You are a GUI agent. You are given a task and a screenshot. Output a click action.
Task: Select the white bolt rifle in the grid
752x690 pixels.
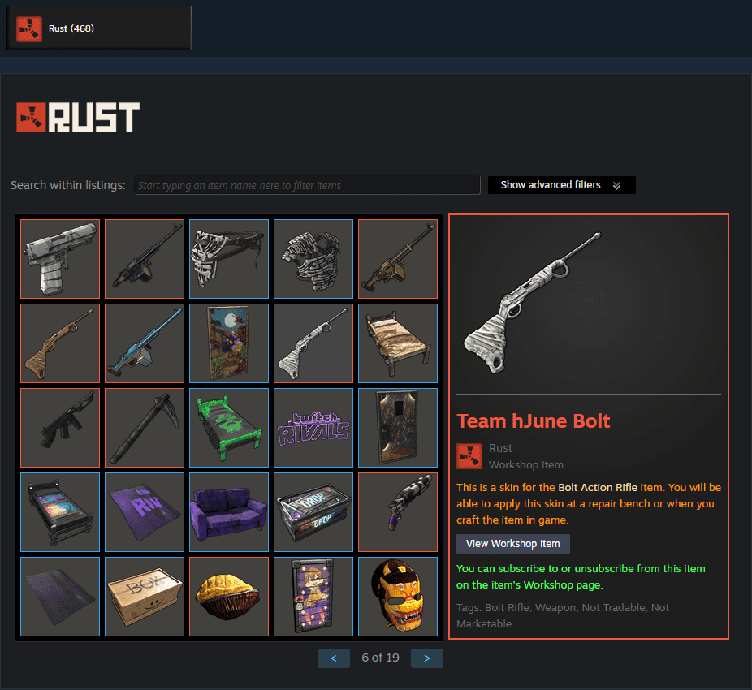click(313, 343)
